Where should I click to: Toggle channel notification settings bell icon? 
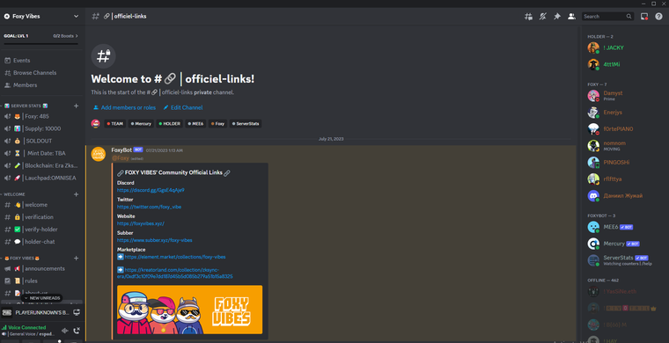click(x=543, y=16)
